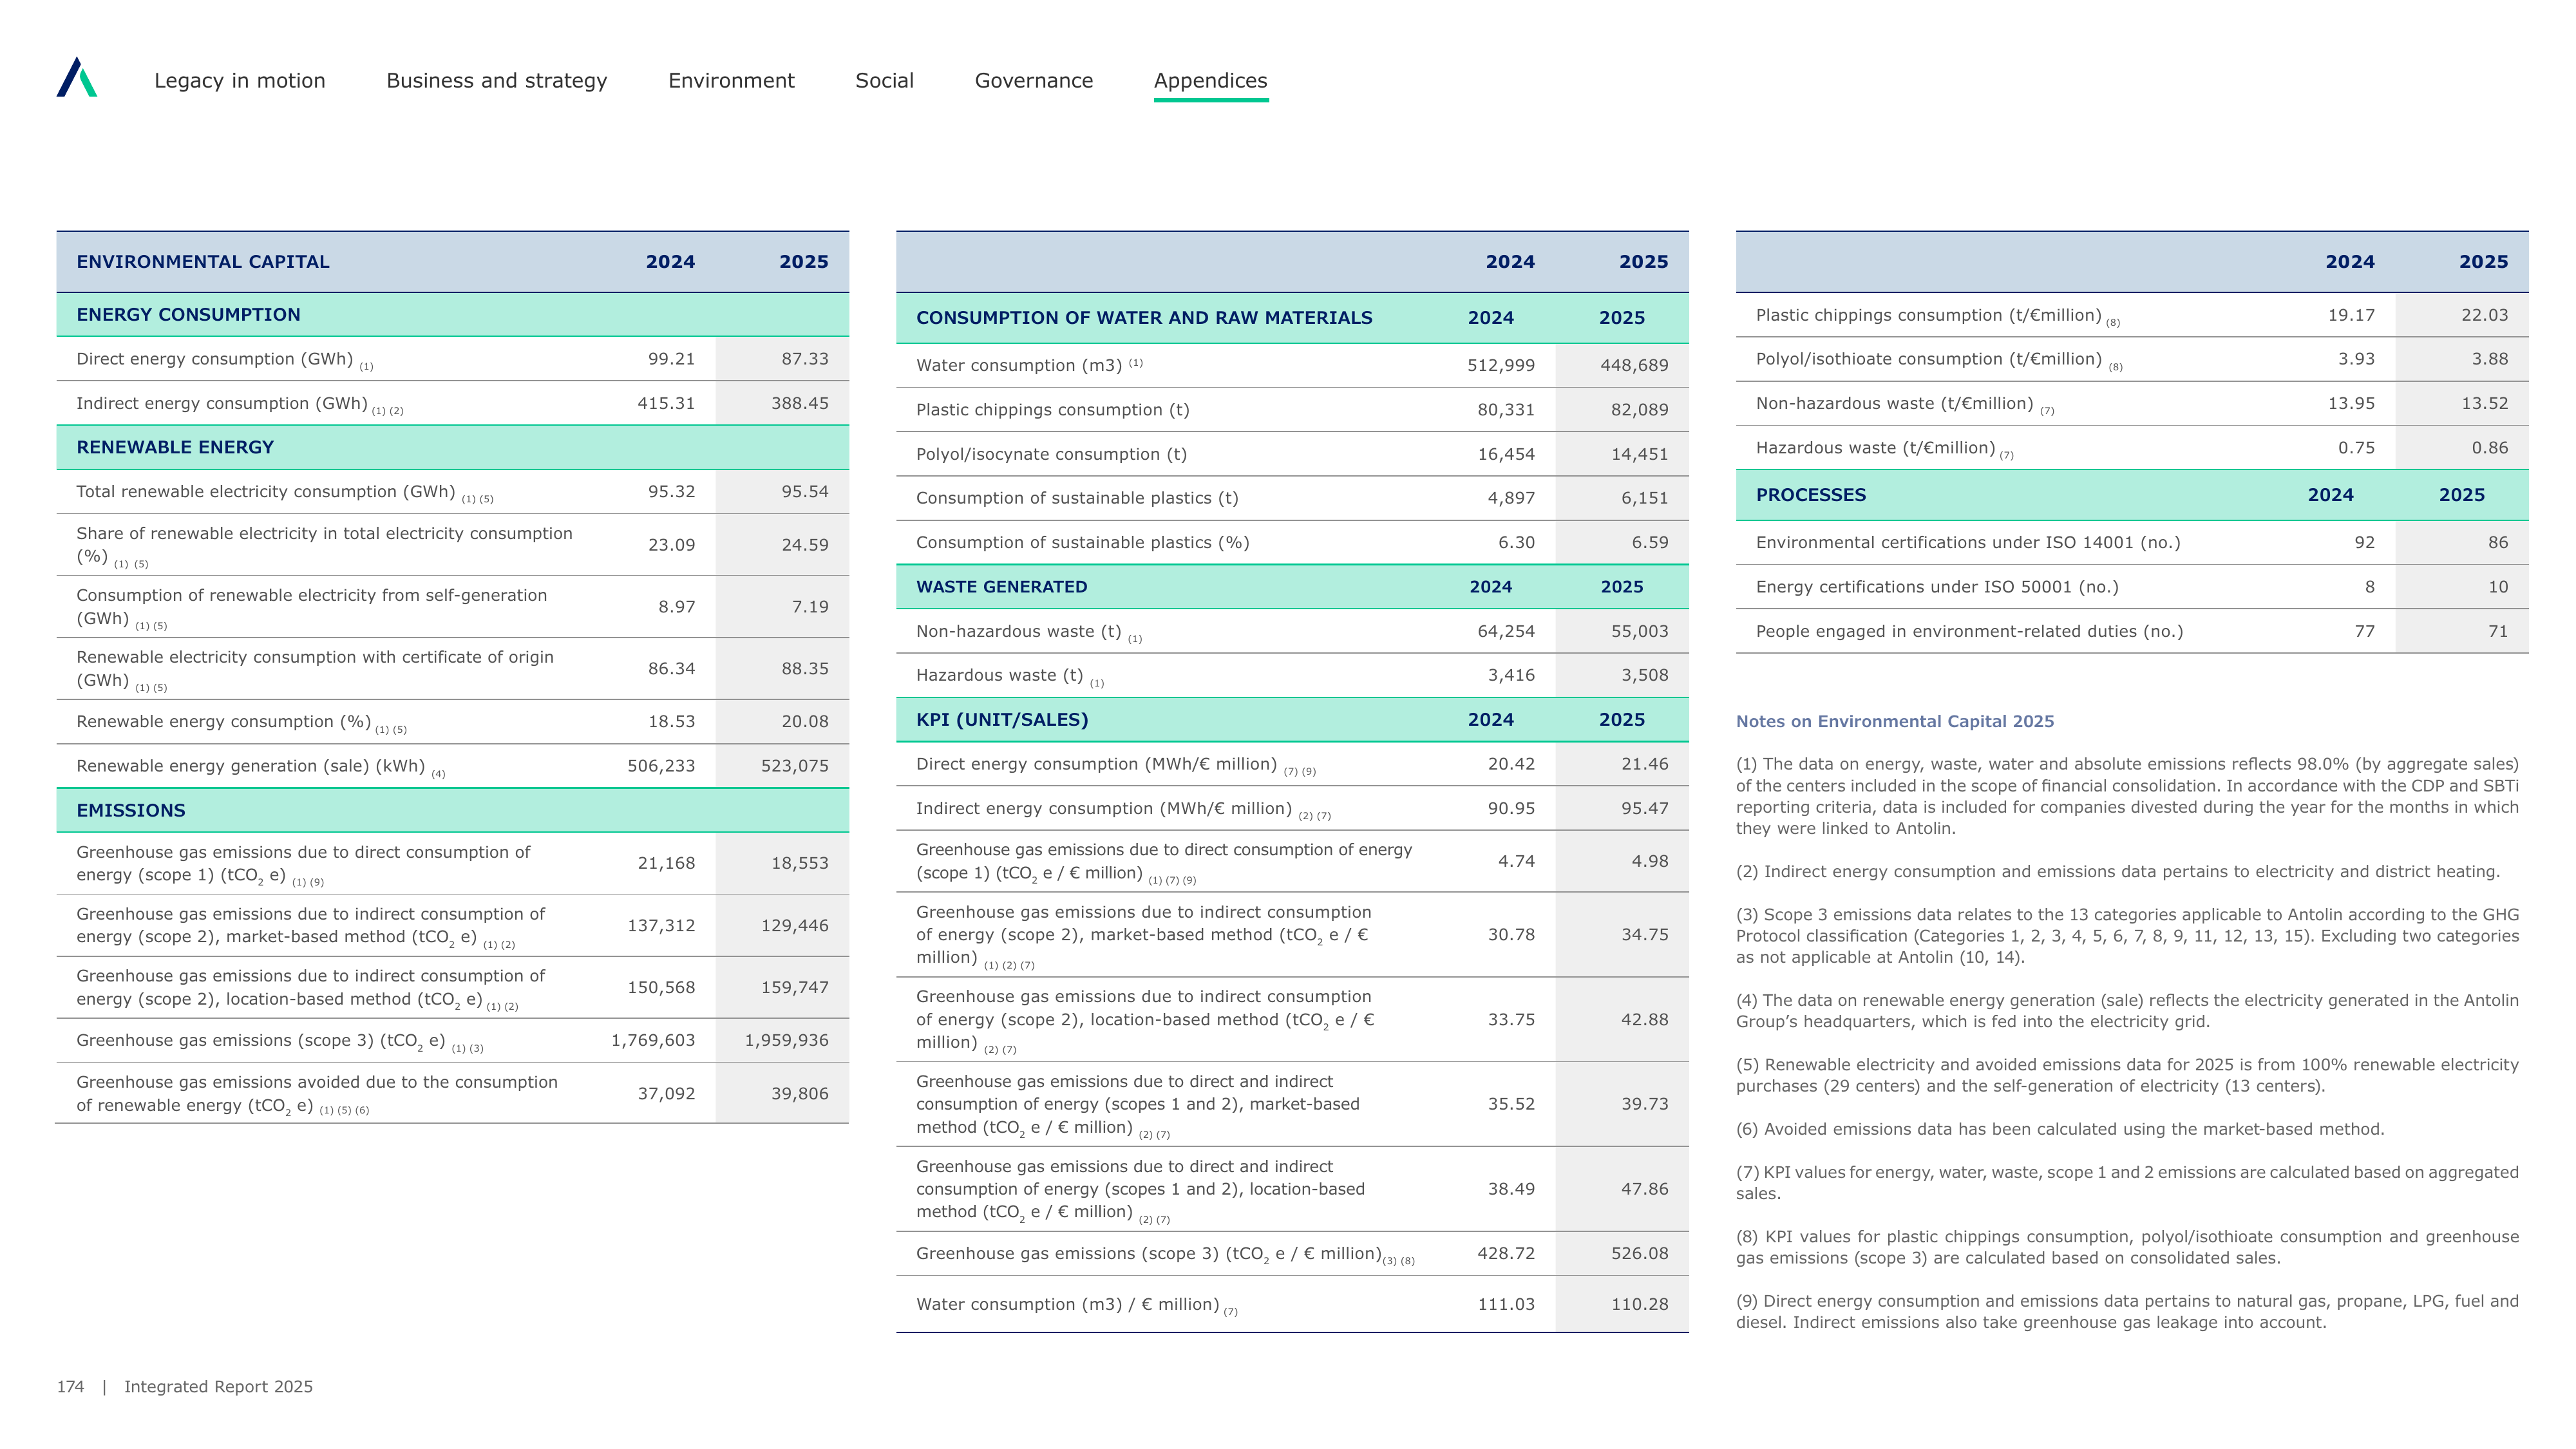2576x1449 pixels.
Task: Click the plastic chippings value 82,089
Action: point(1639,410)
